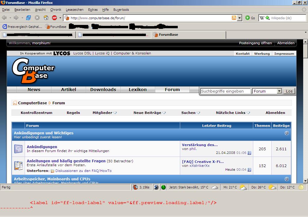
Task: Click the Suchbegriffe eingeben search field
Action: pyautogui.click(x=225, y=91)
